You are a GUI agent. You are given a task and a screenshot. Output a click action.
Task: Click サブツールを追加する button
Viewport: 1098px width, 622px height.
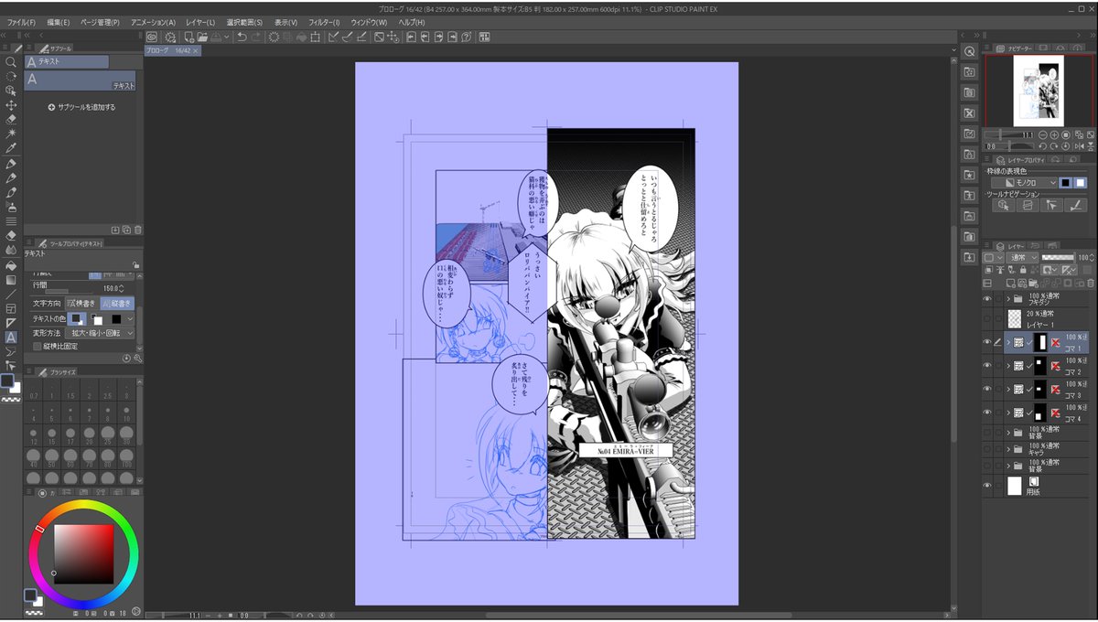click(x=82, y=107)
